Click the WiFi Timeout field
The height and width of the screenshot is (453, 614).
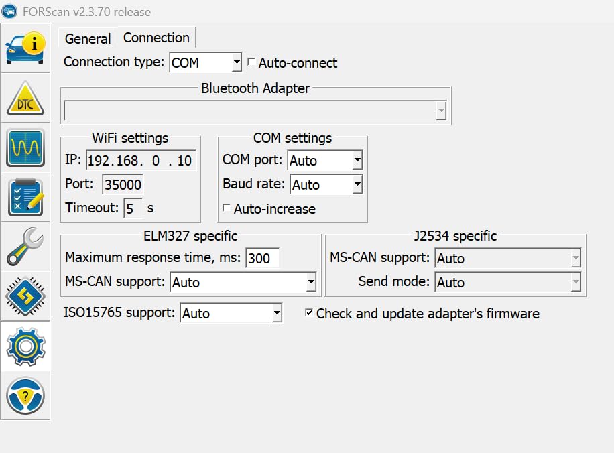[133, 208]
